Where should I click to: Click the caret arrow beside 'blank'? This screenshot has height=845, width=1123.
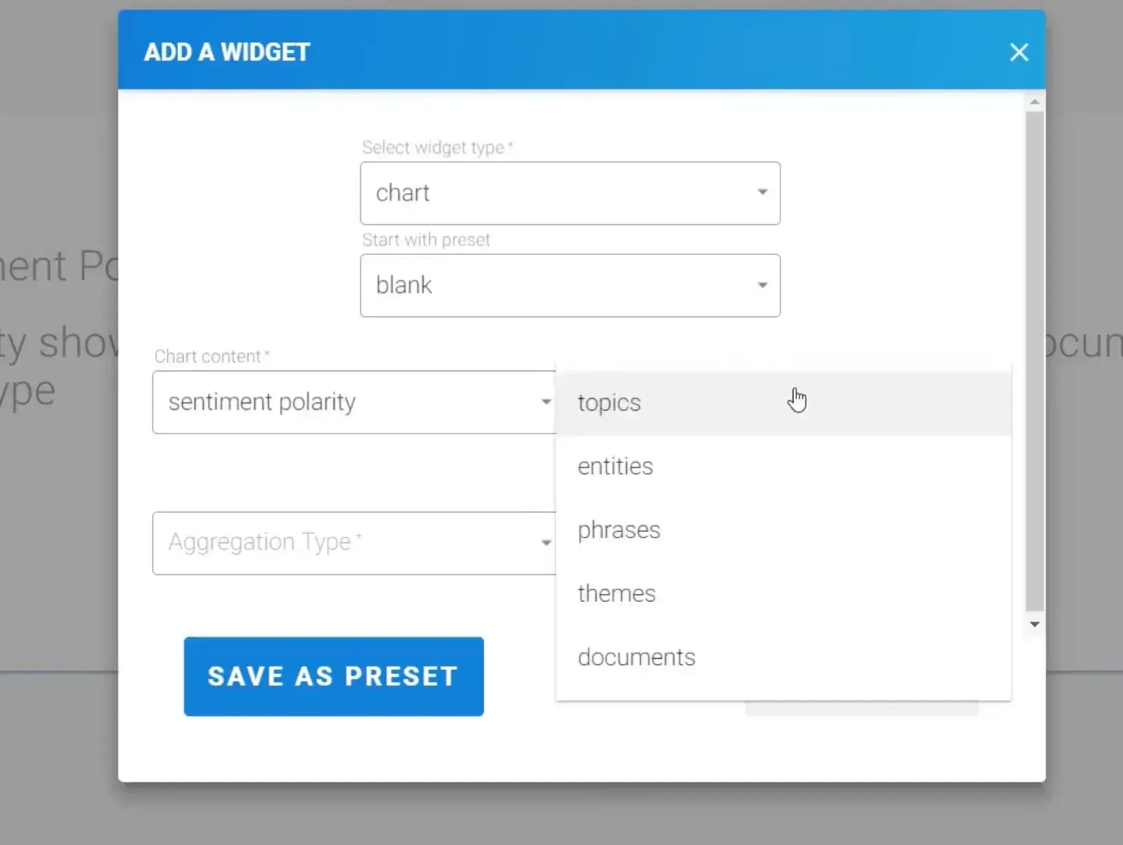[762, 285]
